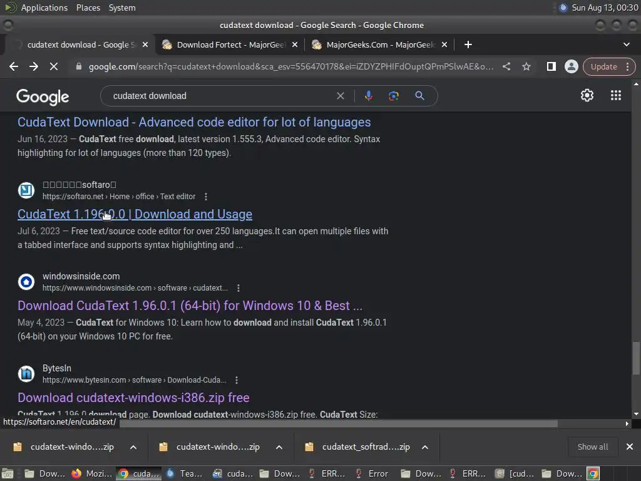Viewport: 641px width, 481px height.
Task: Open the Chrome side panel
Action: click(x=551, y=66)
